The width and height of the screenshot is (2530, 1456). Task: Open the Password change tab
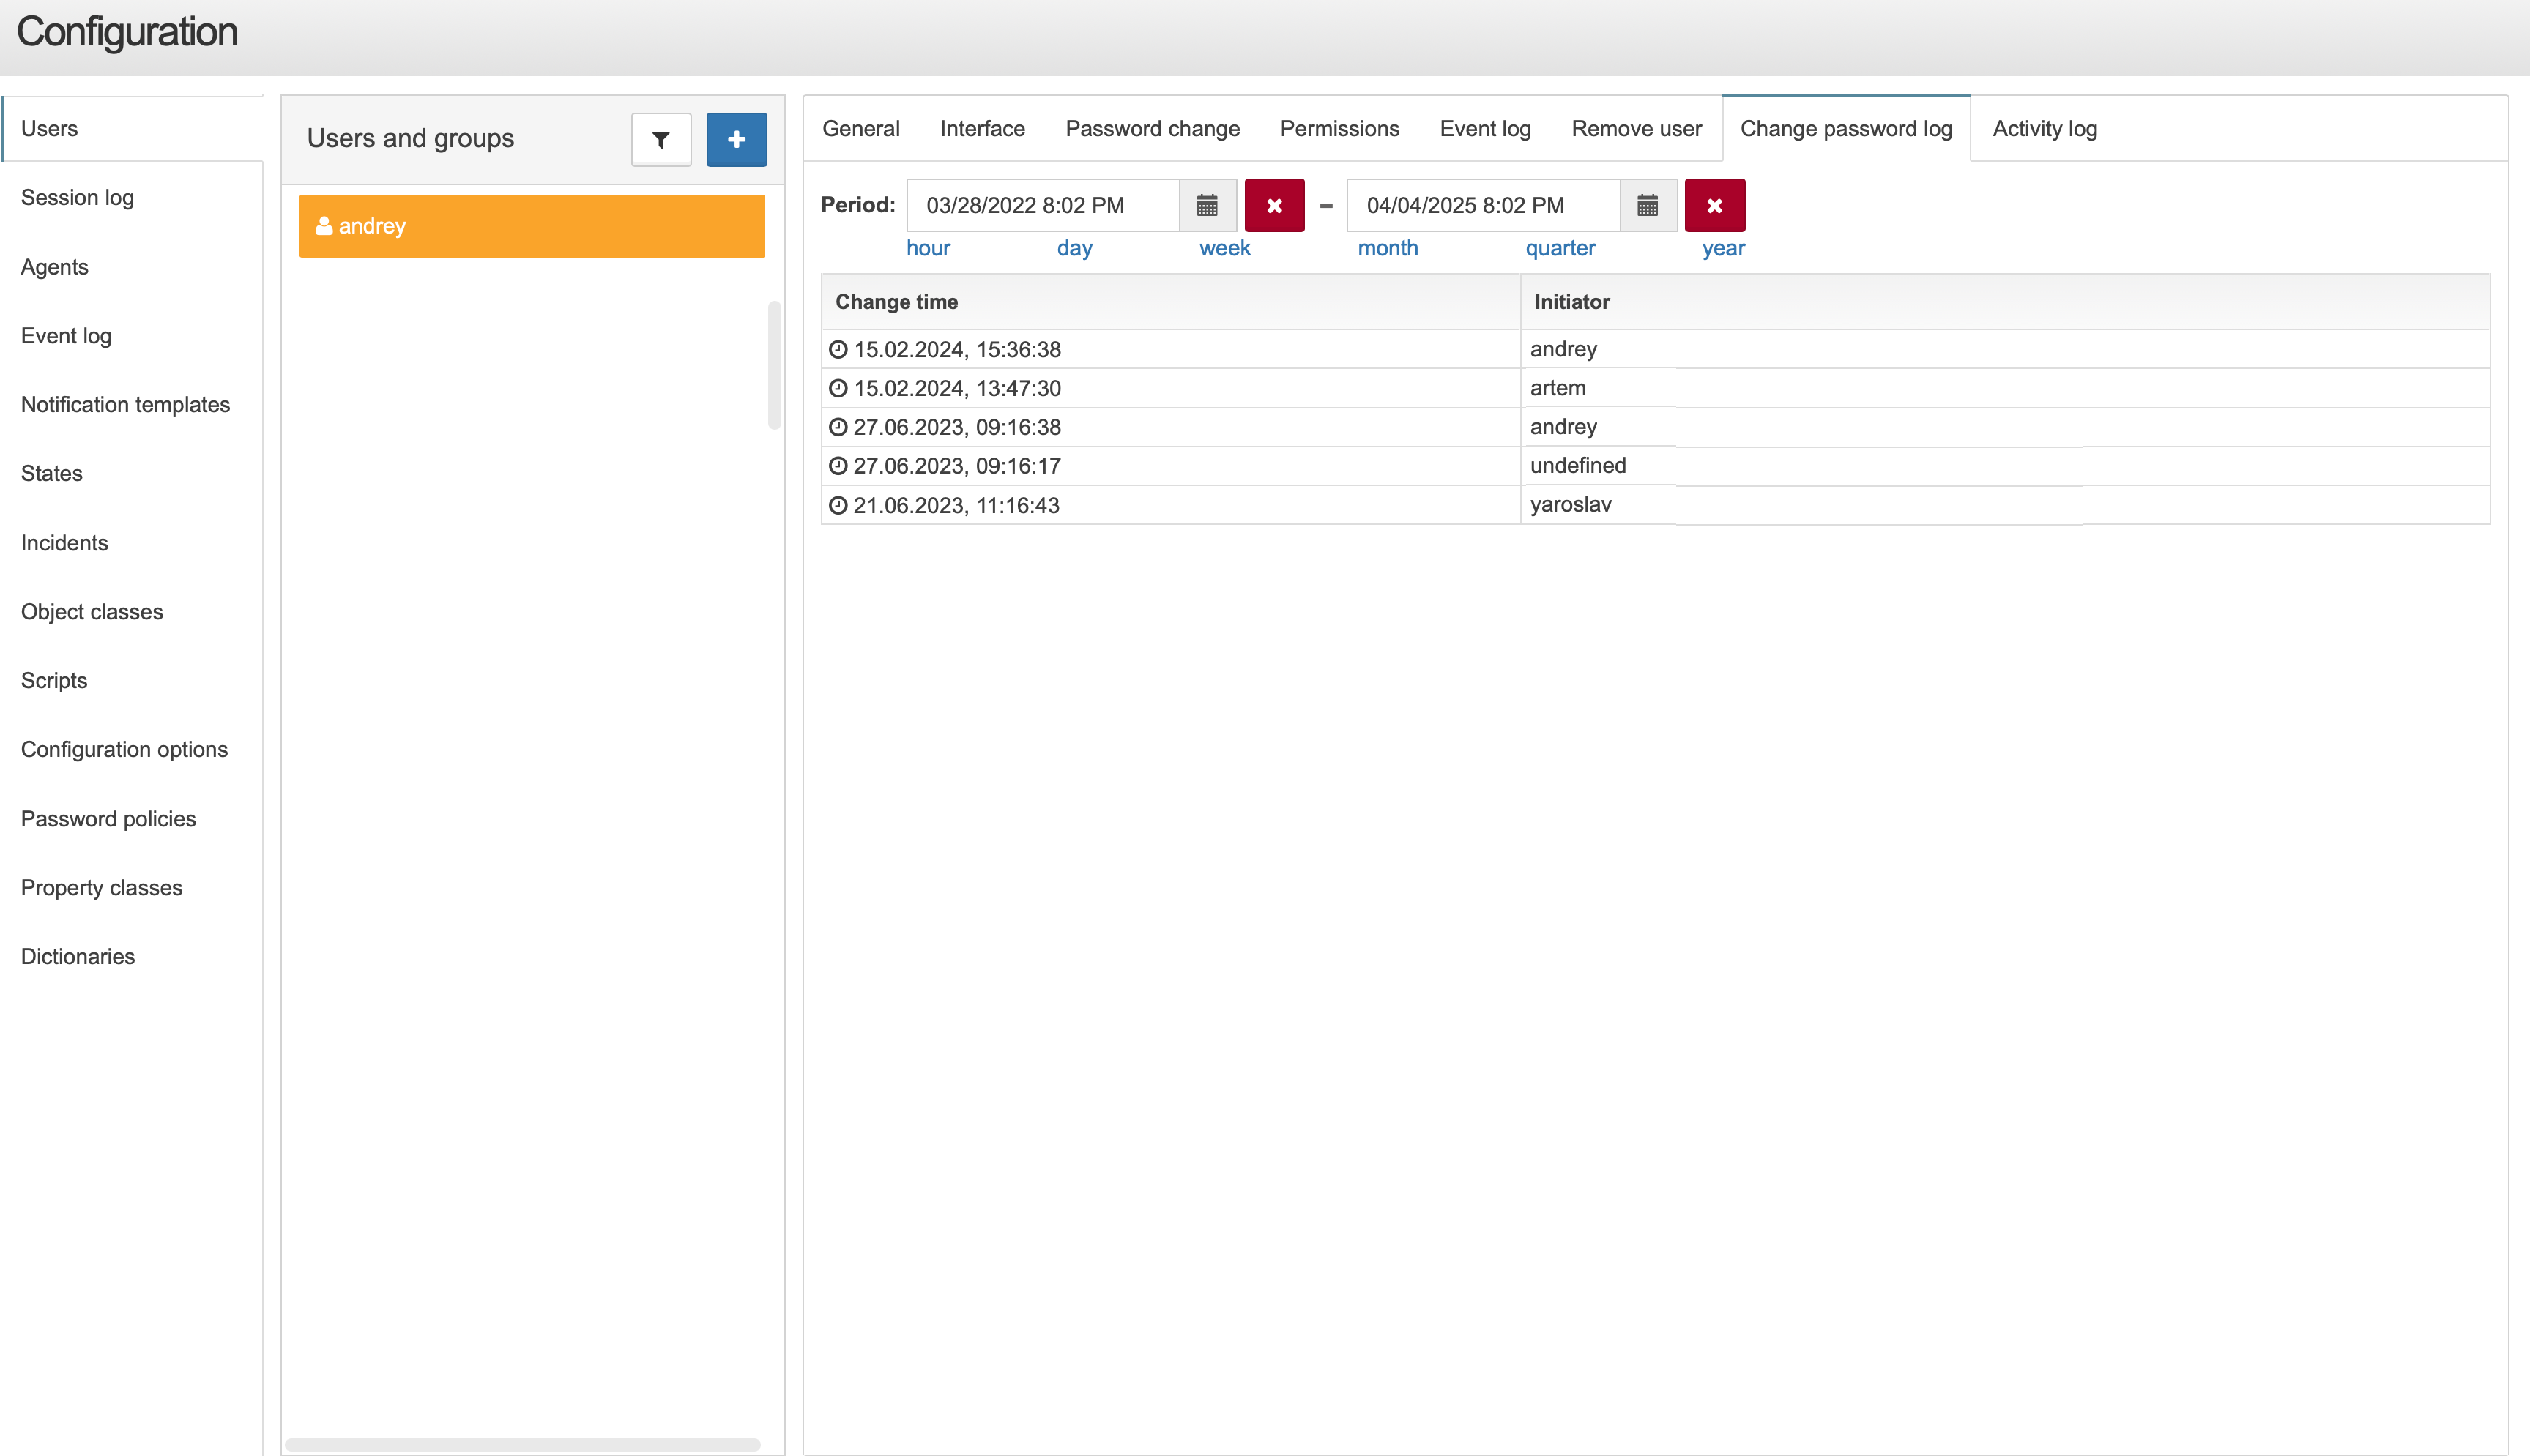1152,129
